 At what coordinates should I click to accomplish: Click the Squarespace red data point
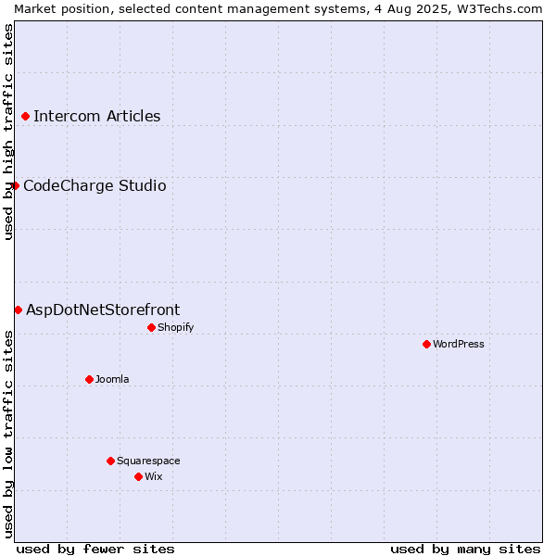(110, 461)
